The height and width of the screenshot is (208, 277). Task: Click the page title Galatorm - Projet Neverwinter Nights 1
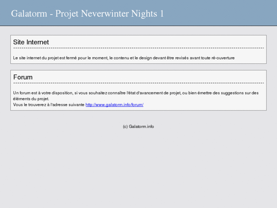coord(88,14)
